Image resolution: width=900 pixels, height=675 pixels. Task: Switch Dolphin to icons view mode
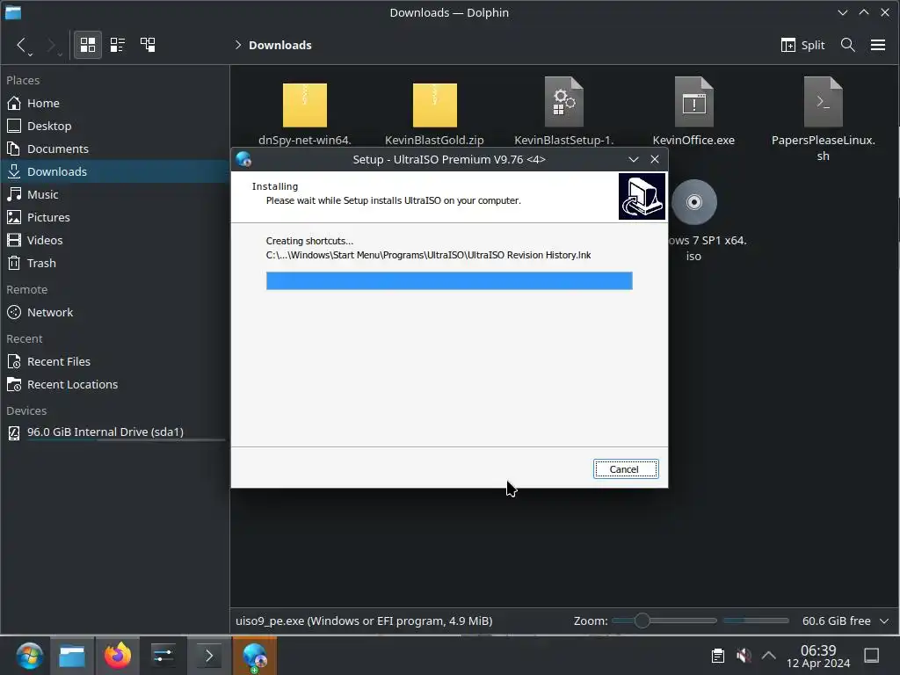pos(88,45)
